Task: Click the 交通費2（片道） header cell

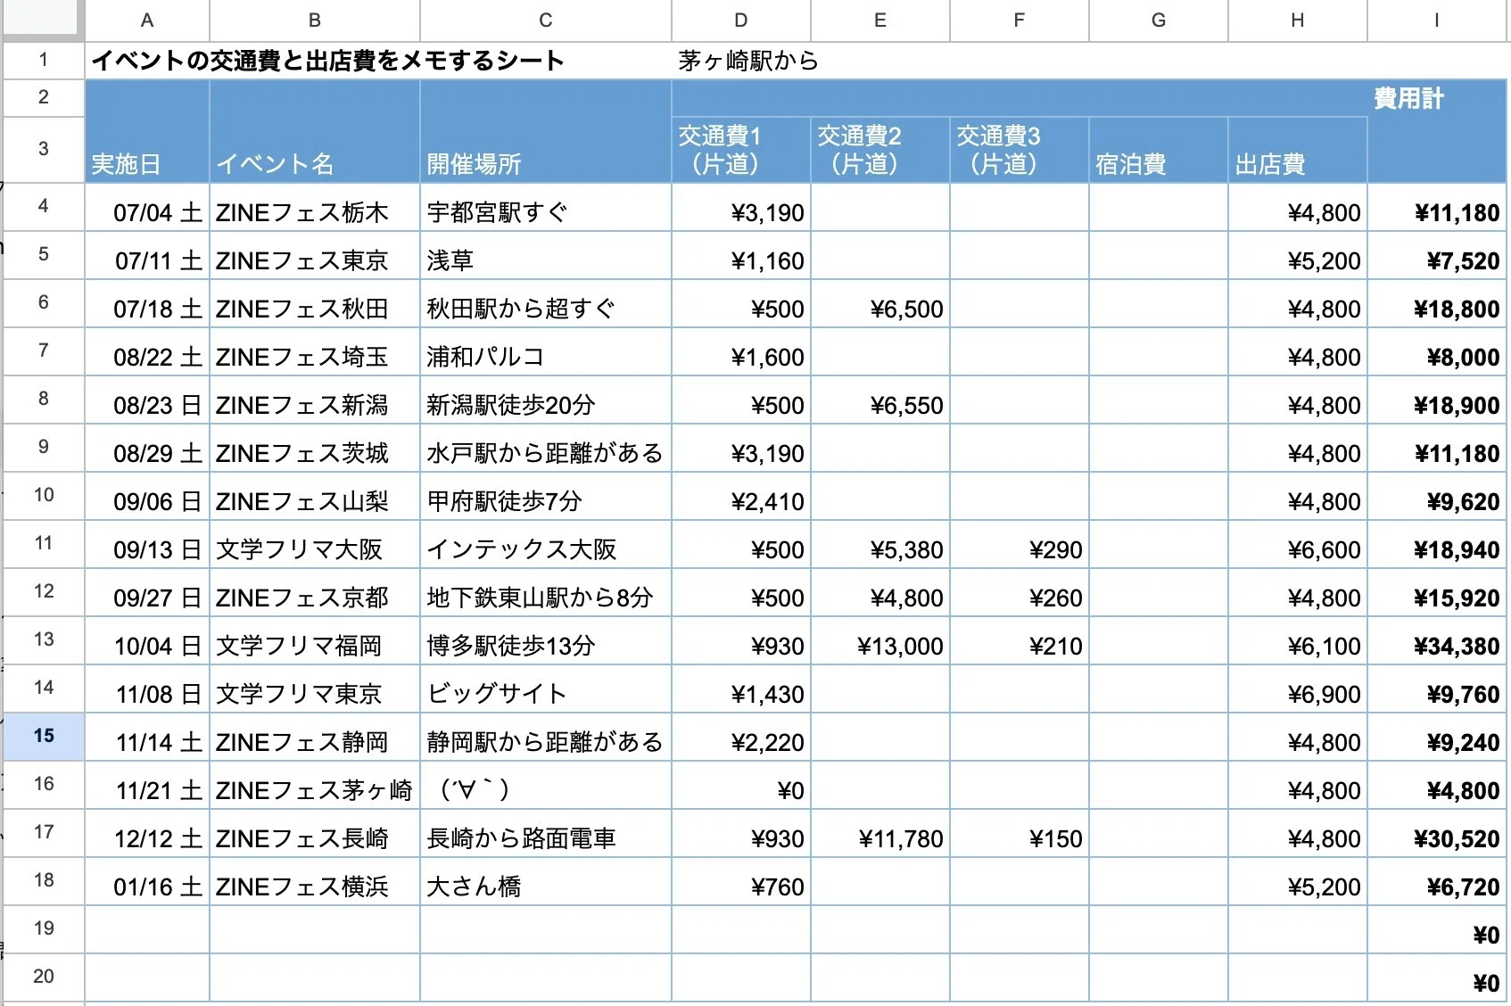Action: (x=880, y=150)
